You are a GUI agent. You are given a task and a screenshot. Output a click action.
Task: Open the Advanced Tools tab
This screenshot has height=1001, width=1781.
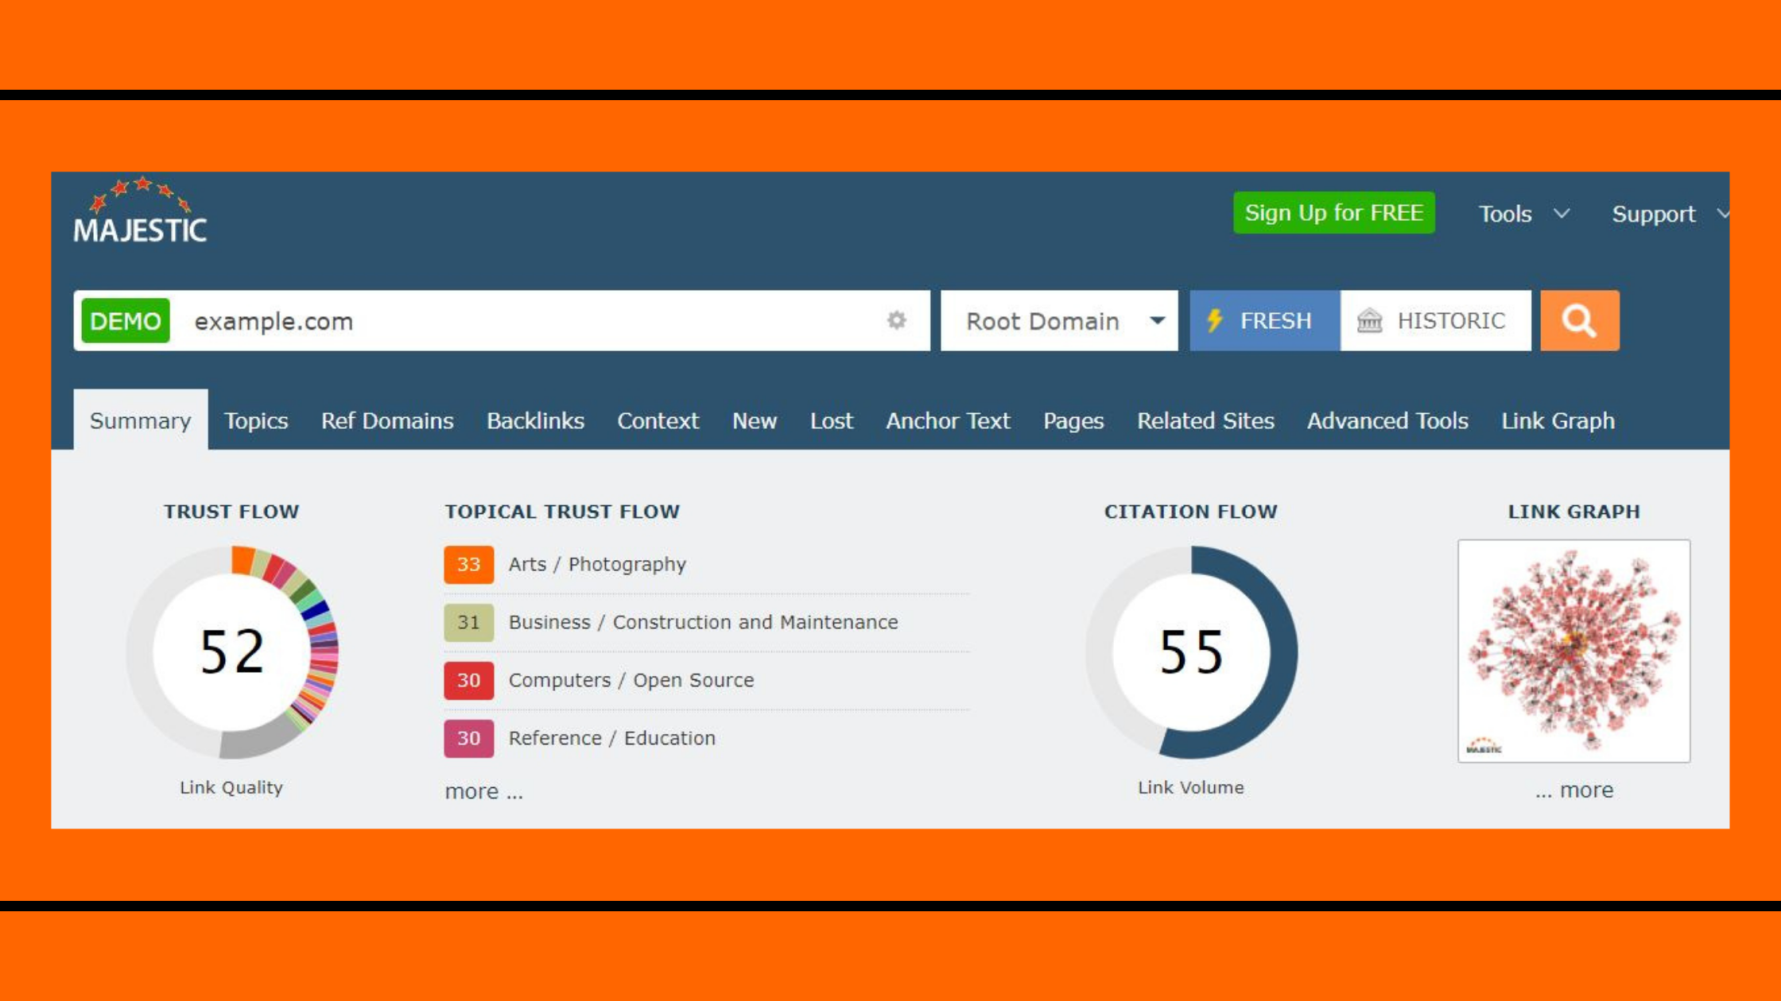[x=1387, y=420]
